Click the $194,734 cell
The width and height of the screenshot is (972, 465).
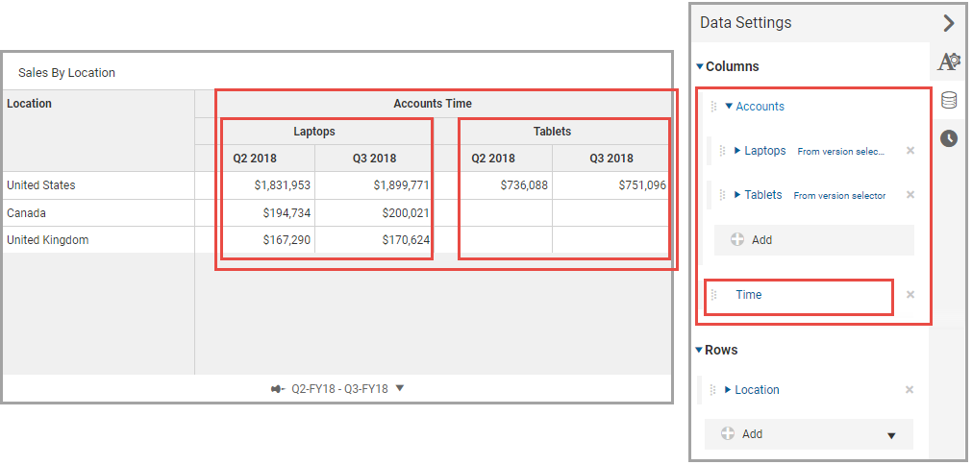tap(287, 213)
